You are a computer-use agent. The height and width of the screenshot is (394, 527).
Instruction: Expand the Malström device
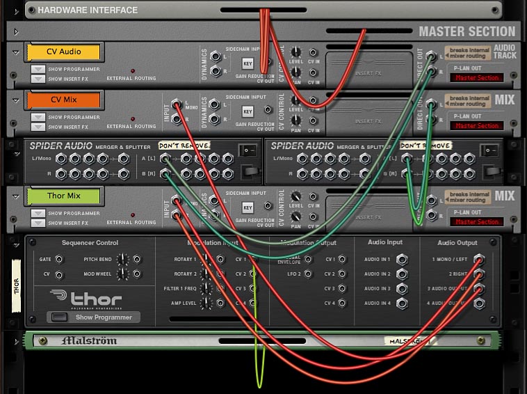(16, 342)
